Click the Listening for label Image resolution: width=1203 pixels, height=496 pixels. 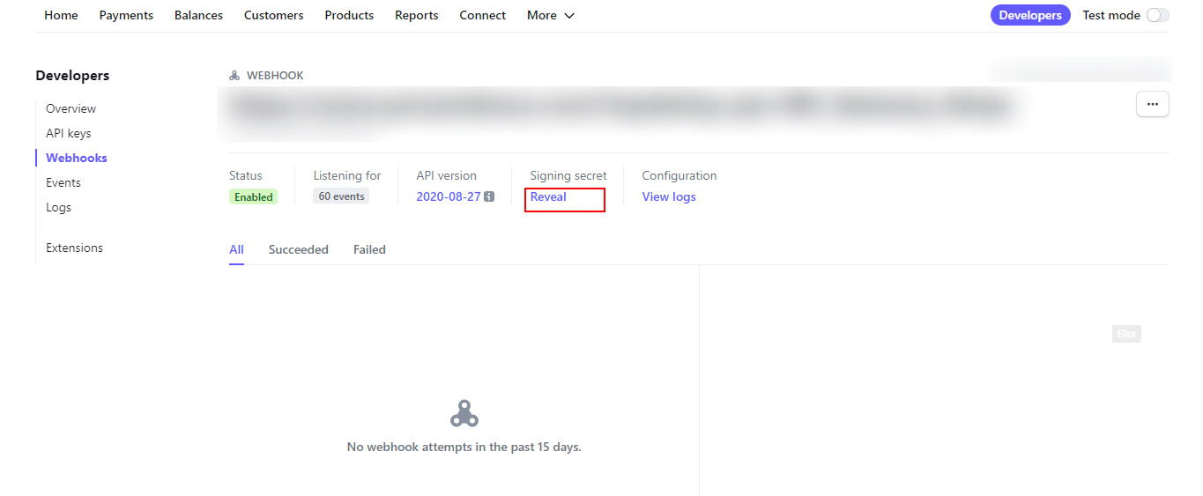coord(347,175)
